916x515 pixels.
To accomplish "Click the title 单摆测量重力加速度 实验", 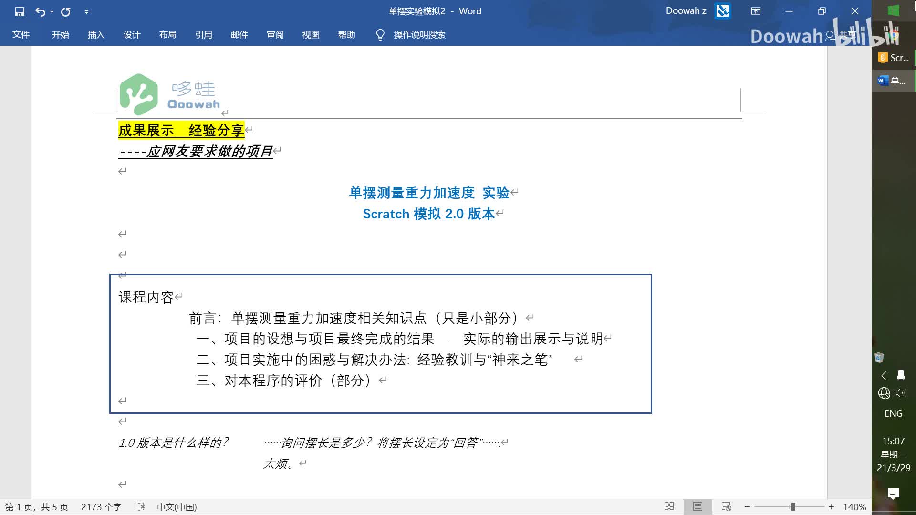I will click(429, 193).
